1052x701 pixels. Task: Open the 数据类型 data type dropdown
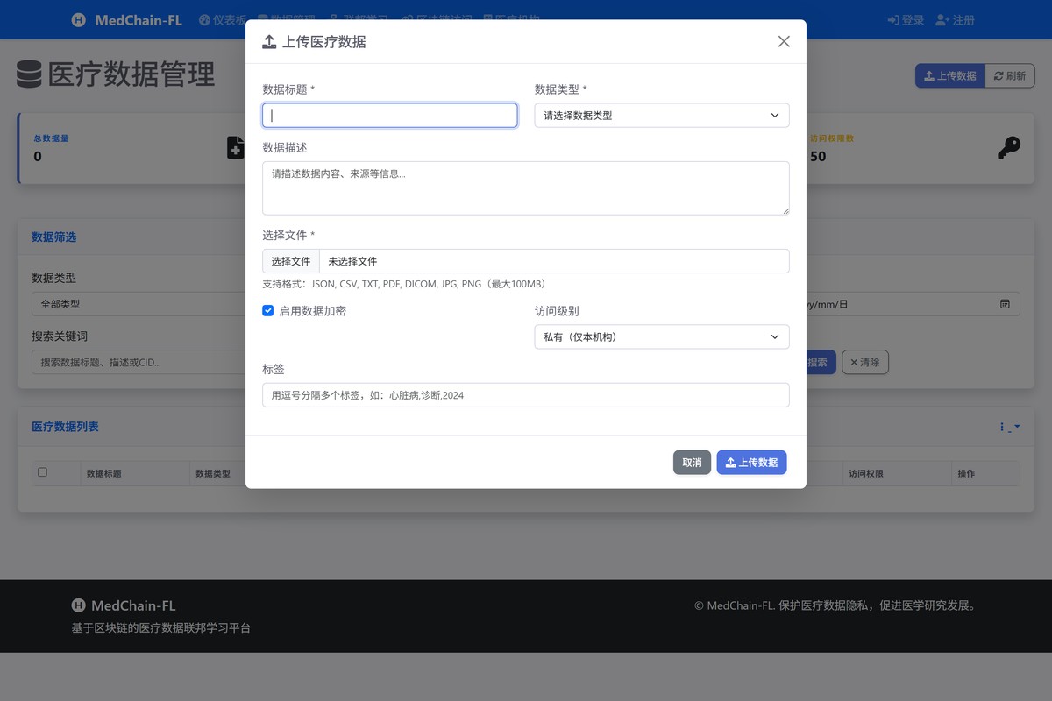[661, 115]
